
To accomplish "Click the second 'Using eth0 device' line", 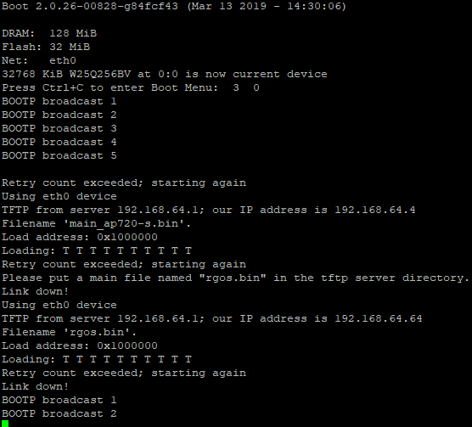I will [59, 305].
